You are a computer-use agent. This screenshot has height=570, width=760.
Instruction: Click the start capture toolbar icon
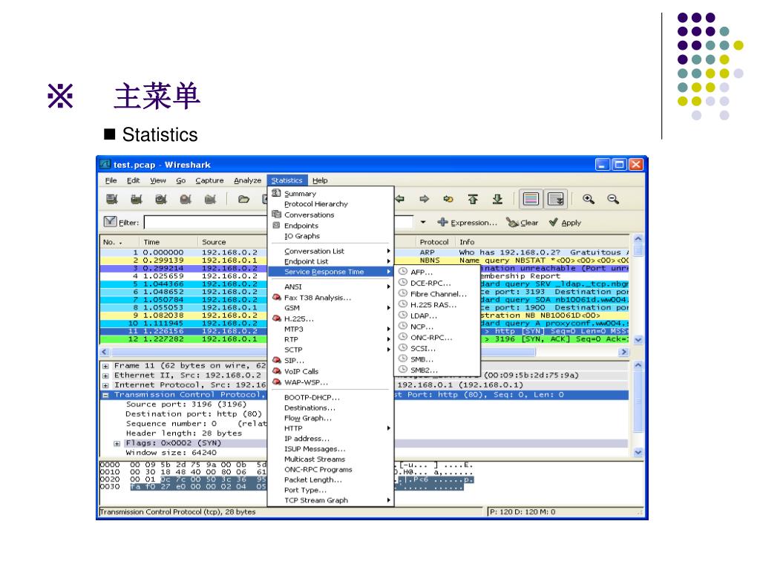[161, 199]
